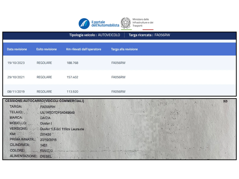This screenshot has width=239, height=179.
Task: Click the Km rilevati dall'operatore header
Action: [x=84, y=49]
